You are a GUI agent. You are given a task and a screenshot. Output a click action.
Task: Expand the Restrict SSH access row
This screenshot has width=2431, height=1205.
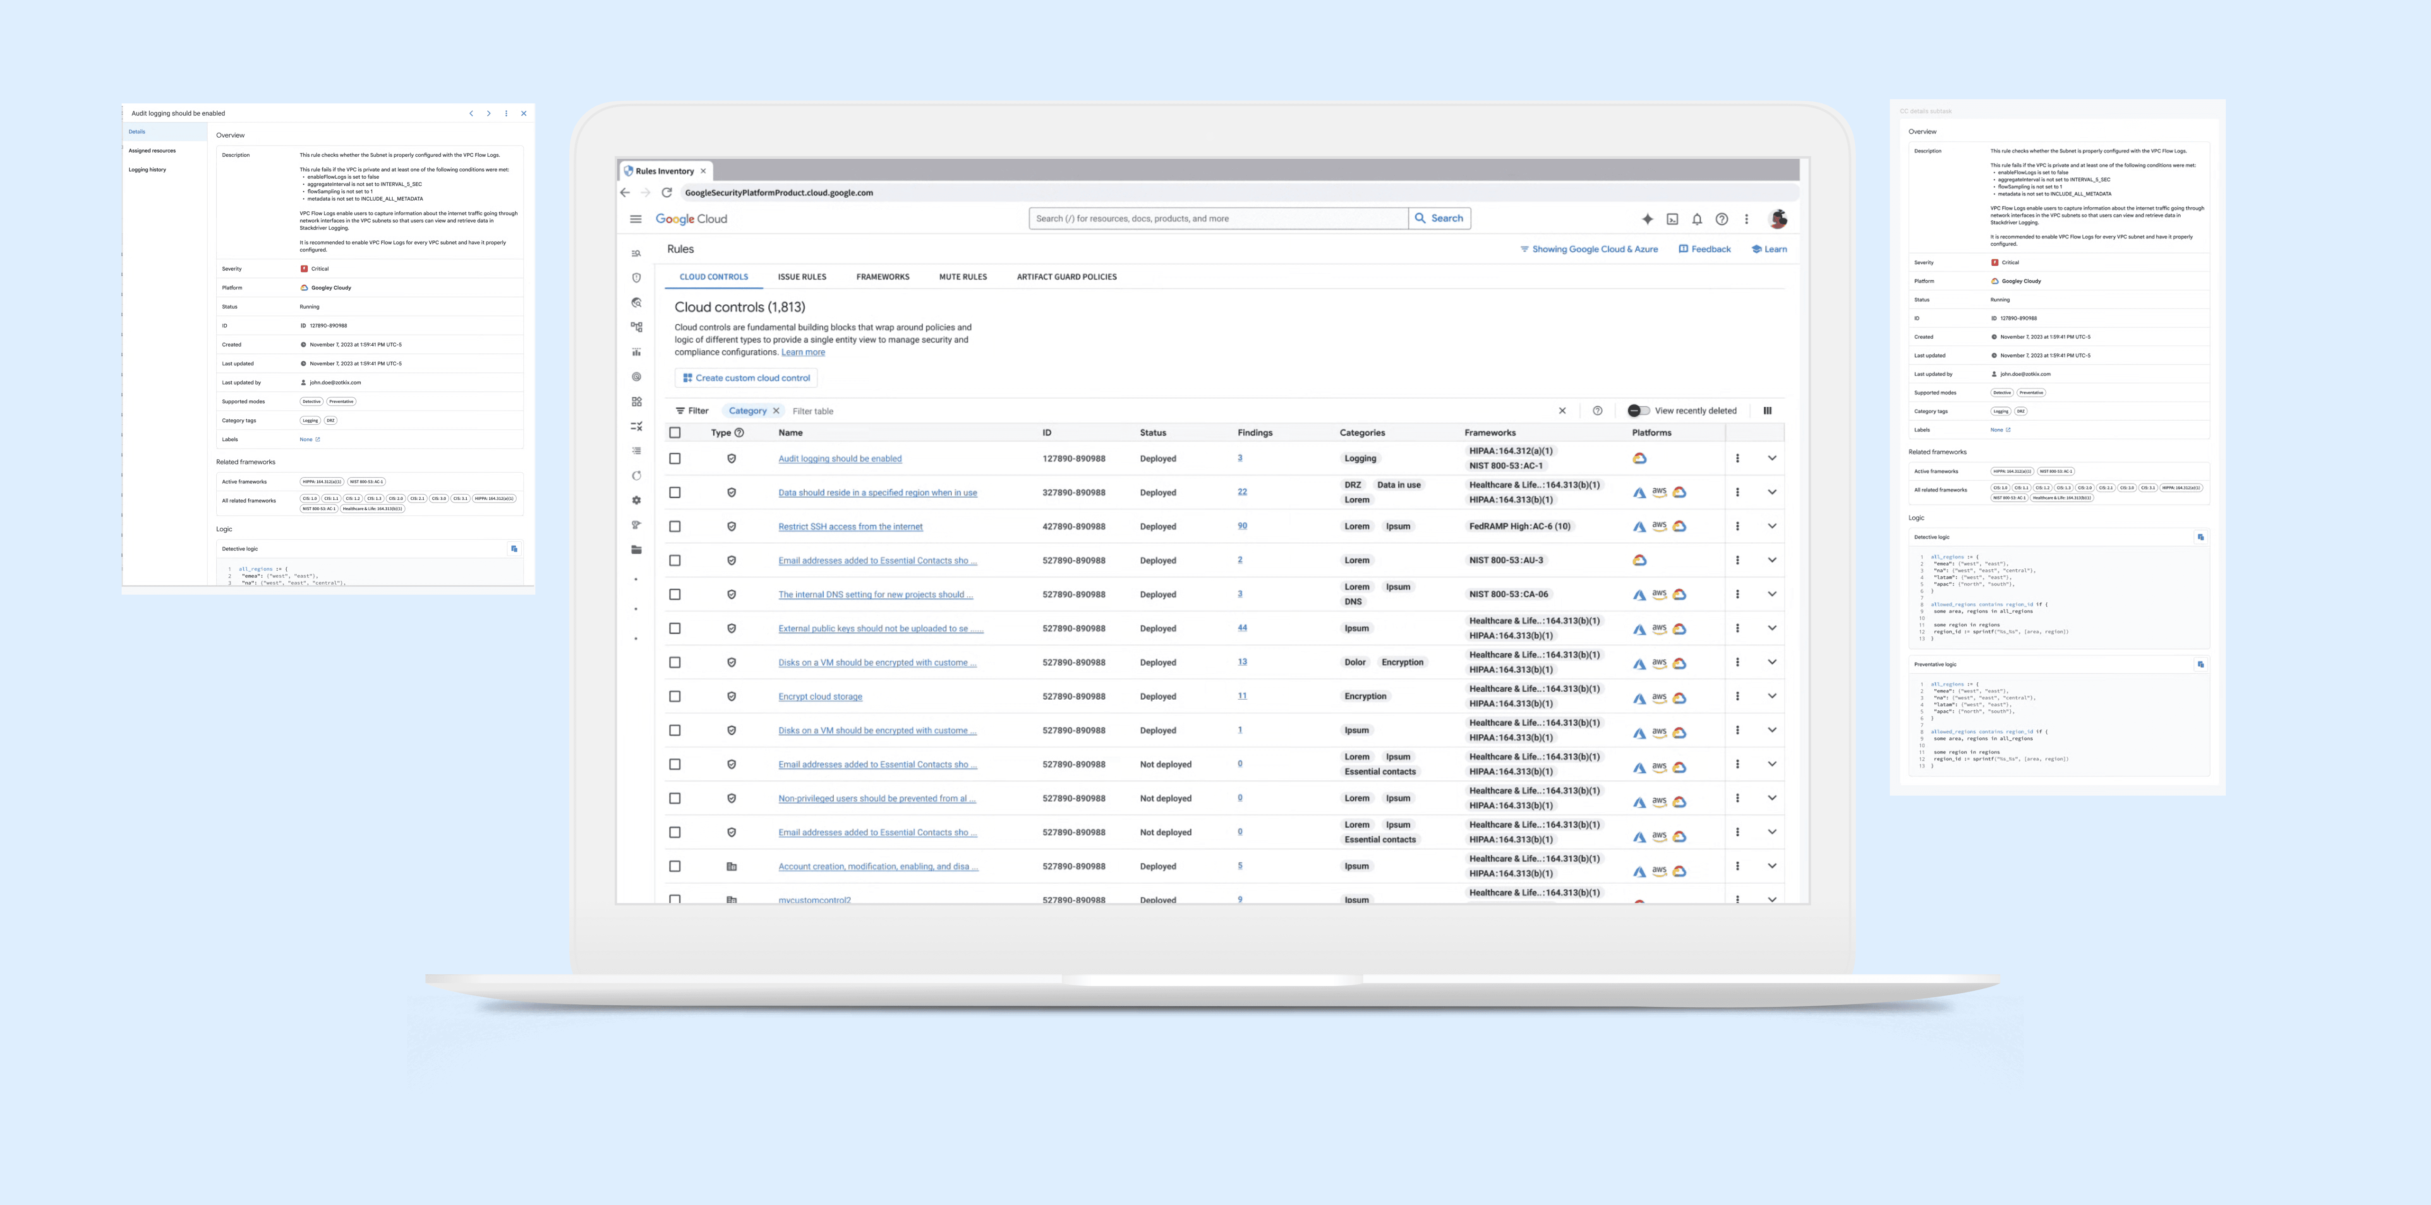pyautogui.click(x=1772, y=526)
